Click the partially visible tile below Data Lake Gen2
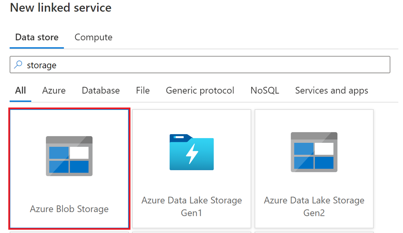 (x=314, y=232)
